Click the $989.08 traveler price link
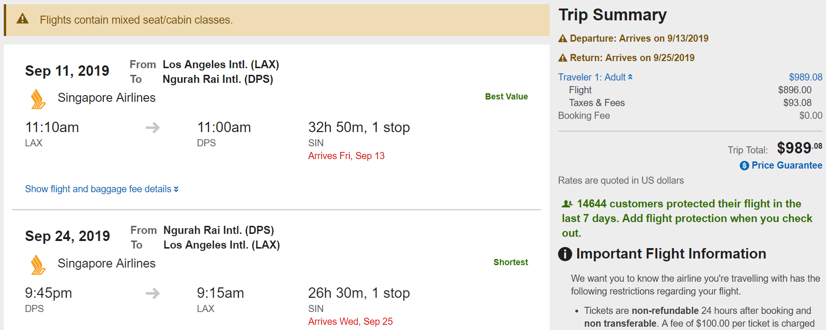 [x=805, y=77]
